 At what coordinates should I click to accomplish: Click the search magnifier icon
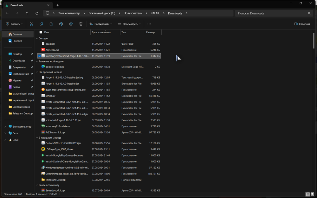point(309,13)
